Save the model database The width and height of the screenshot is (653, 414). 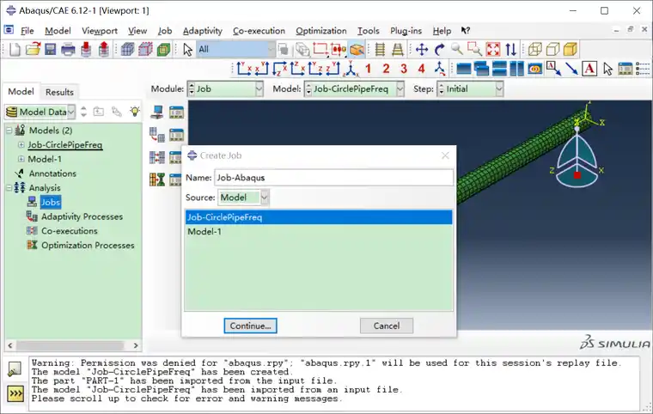(51, 50)
